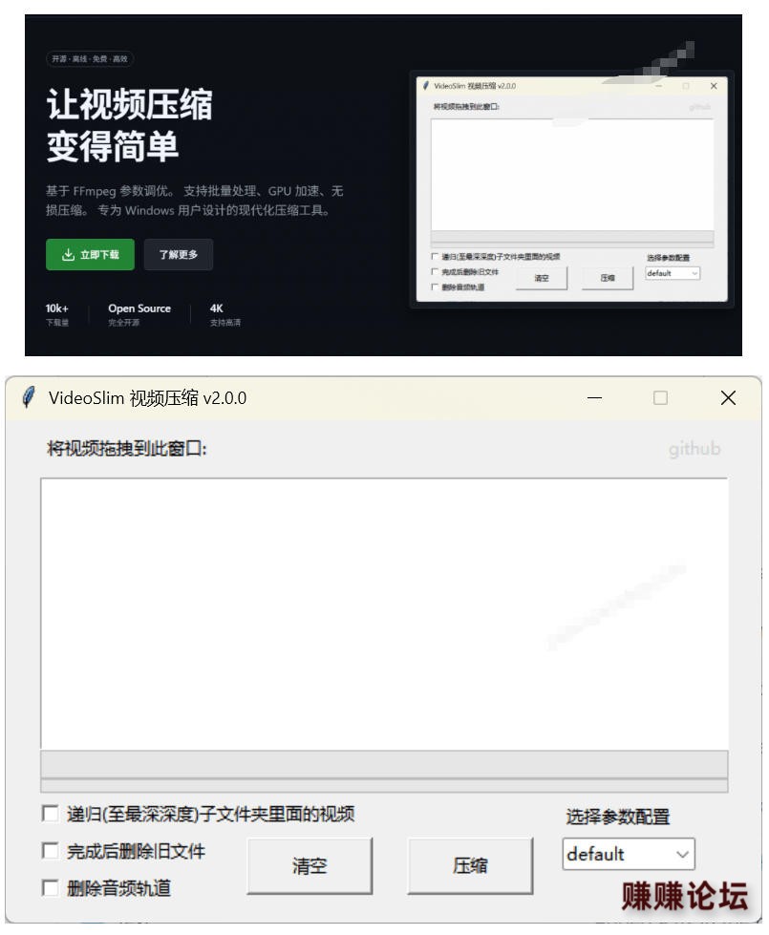The width and height of the screenshot is (769, 935).
Task: Click the 选择参数配置 label in large window
Action: (617, 817)
